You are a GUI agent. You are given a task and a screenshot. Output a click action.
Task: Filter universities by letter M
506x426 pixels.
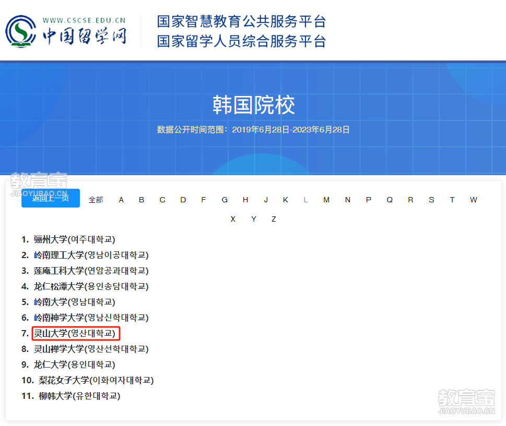coord(326,200)
